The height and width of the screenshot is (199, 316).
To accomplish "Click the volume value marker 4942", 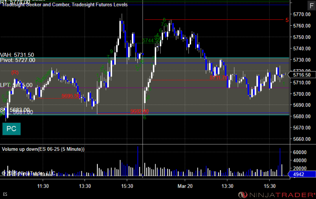I will [x=302, y=174].
